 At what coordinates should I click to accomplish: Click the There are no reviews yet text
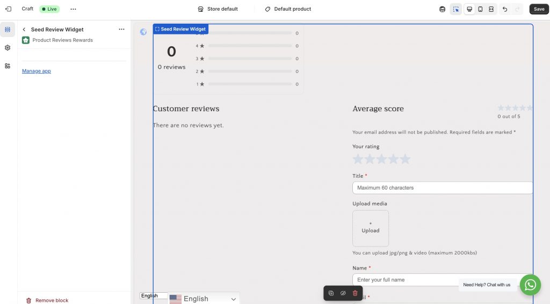(189, 125)
